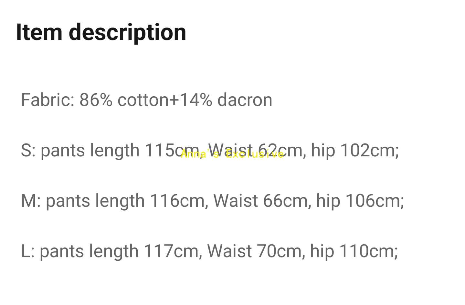Click the word Fabric
465x305 pixels.
(48, 100)
